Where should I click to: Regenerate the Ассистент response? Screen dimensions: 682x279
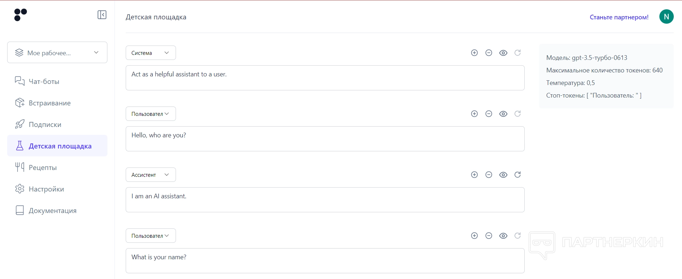[x=518, y=175]
